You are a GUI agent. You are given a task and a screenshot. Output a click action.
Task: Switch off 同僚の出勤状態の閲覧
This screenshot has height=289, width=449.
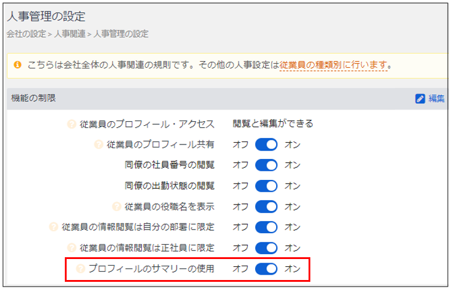[266, 186]
